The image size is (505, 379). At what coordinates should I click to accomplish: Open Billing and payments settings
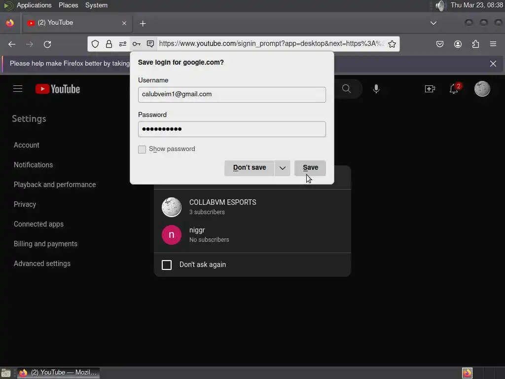point(45,244)
